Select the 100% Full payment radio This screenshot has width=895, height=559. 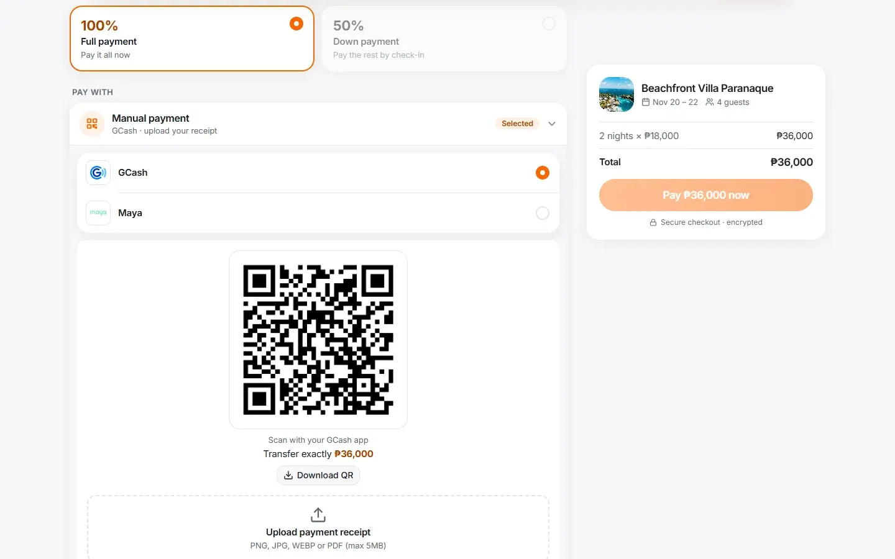[296, 24]
